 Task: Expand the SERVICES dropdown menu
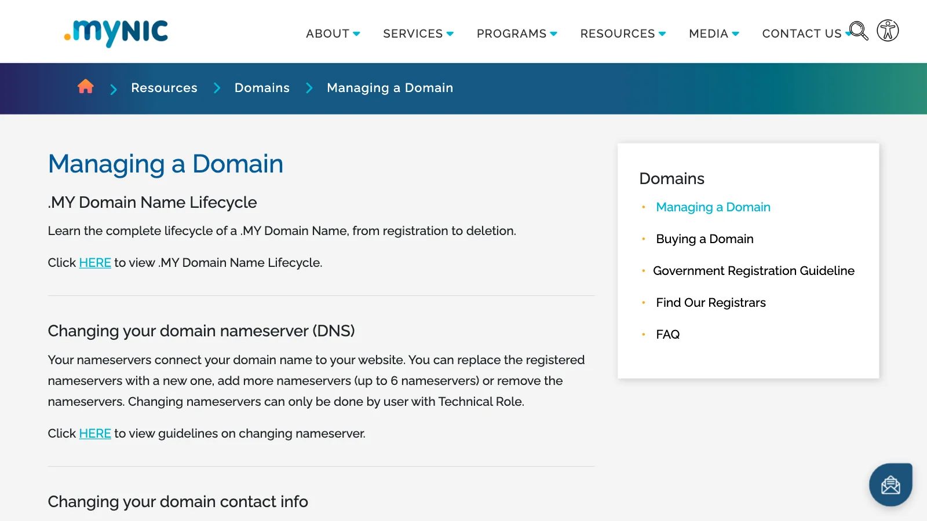click(418, 34)
